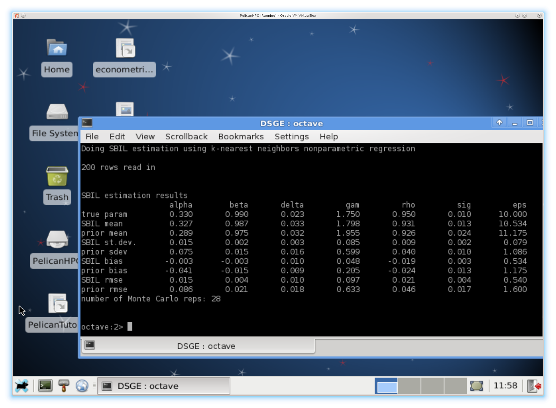Open the Trash on the desktop
The height and width of the screenshot is (408, 556).
pos(57,181)
